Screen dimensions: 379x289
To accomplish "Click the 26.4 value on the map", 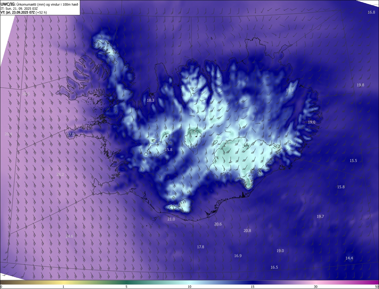I will coord(8,134).
